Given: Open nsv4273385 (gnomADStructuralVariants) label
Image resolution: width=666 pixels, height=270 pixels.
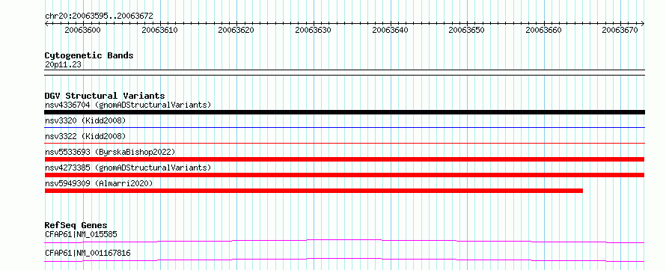Looking at the screenshot, I should [x=128, y=168].
